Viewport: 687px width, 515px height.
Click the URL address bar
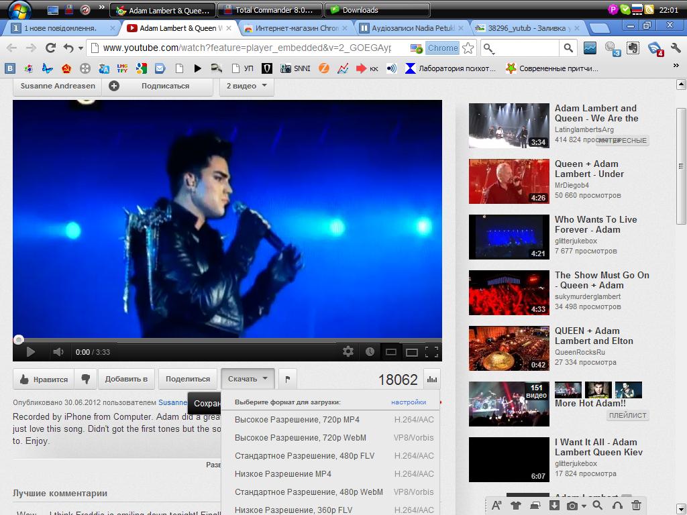point(247,48)
